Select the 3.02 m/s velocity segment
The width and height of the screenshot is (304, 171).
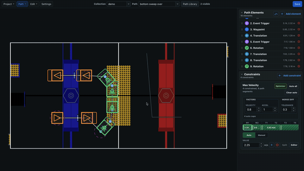pyautogui.click(x=271, y=128)
